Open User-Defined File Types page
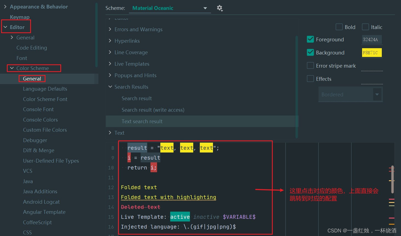The image size is (401, 236). point(51,161)
